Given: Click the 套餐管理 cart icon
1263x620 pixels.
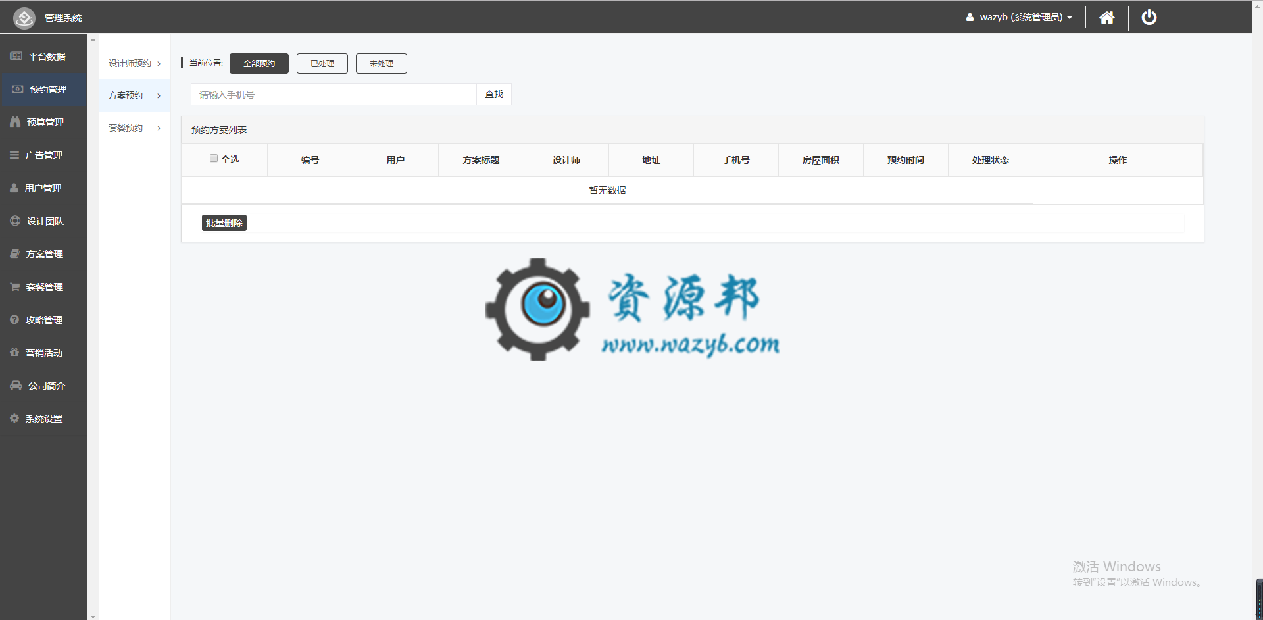Looking at the screenshot, I should tap(14, 286).
